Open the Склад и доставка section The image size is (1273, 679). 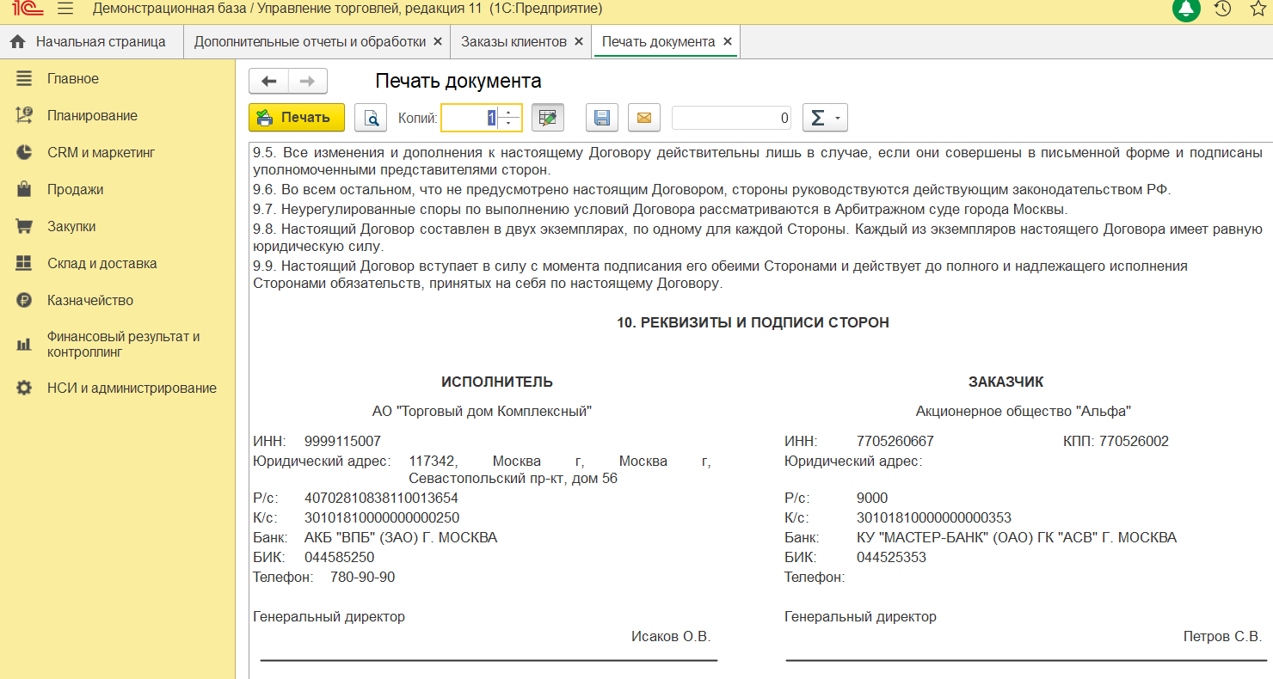click(x=101, y=263)
